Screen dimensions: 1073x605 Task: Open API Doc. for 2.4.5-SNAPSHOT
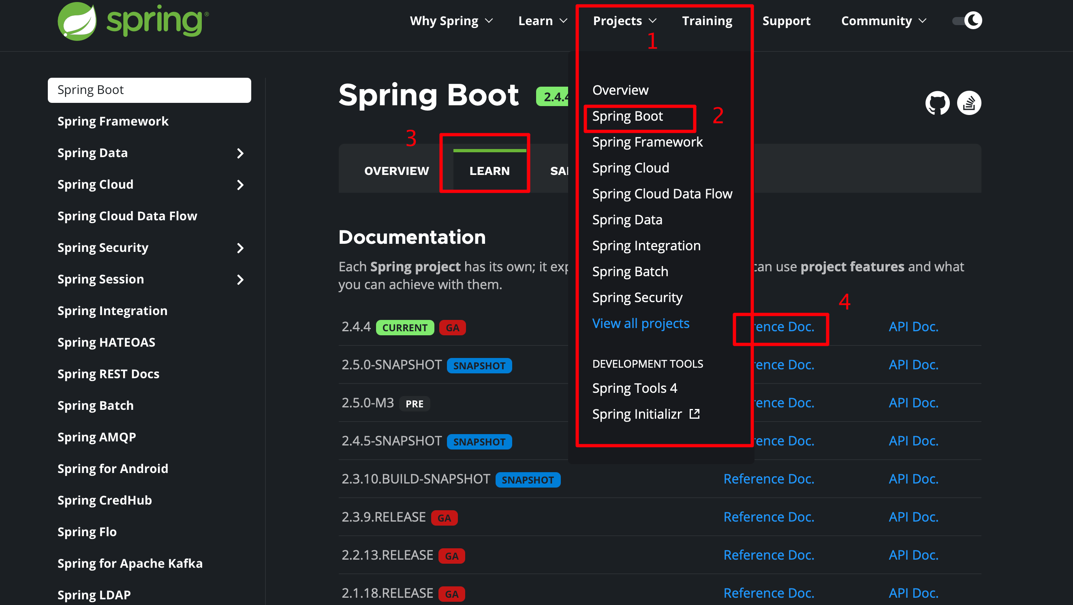pos(913,441)
